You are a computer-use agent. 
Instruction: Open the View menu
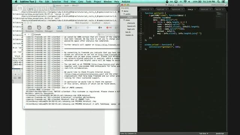tap(73, 1)
